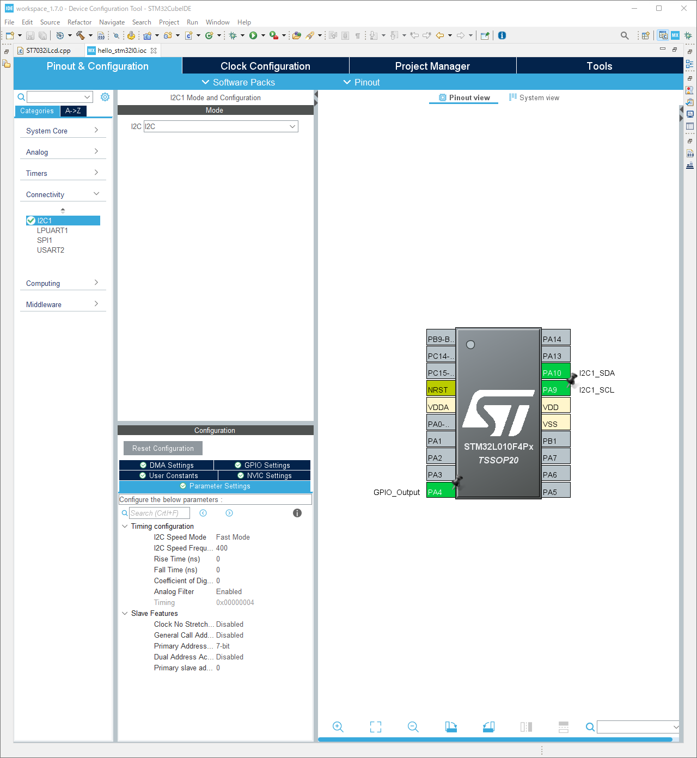Open the Project menu
The height and width of the screenshot is (758, 697).
point(169,22)
